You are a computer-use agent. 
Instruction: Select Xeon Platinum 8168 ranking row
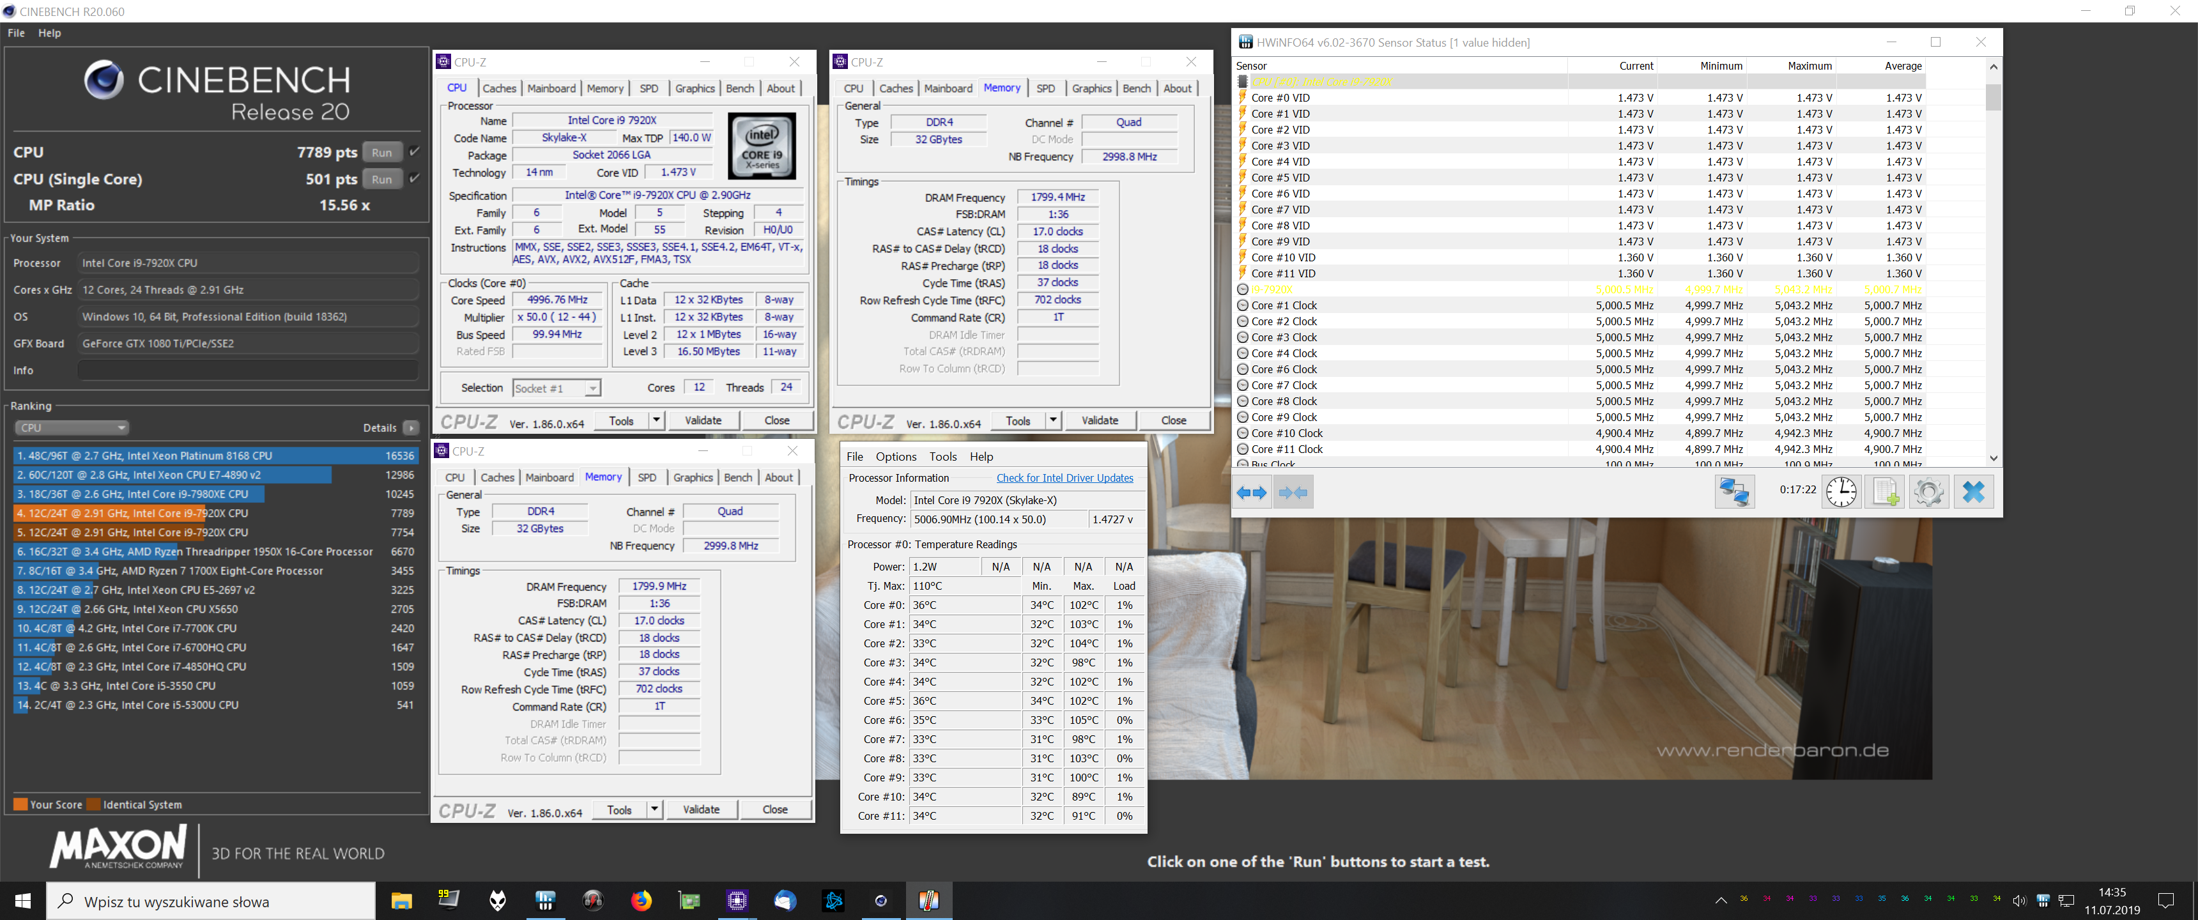pyautogui.click(x=216, y=456)
